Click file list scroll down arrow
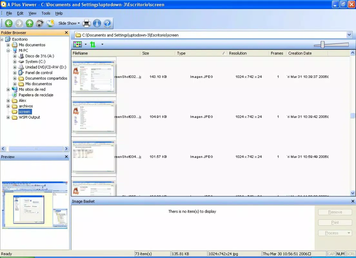This screenshot has width=356, height=258. (x=352, y=193)
